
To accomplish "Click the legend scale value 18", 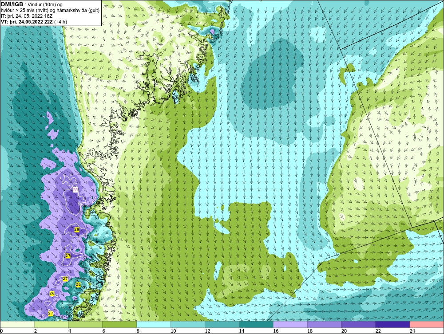I will pos(310,331).
